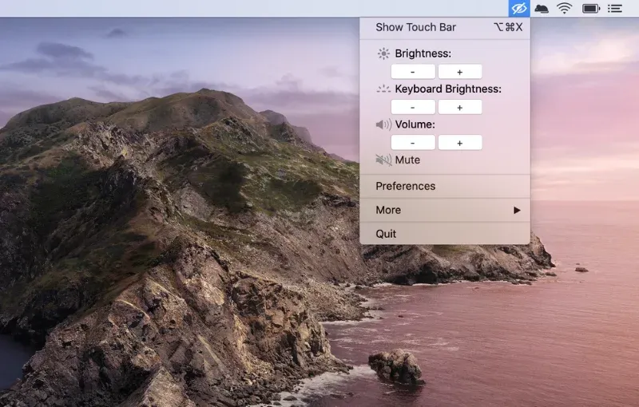The image size is (639, 407).
Task: Click the desktop wallpaper to dismiss menu
Action: pos(160,239)
